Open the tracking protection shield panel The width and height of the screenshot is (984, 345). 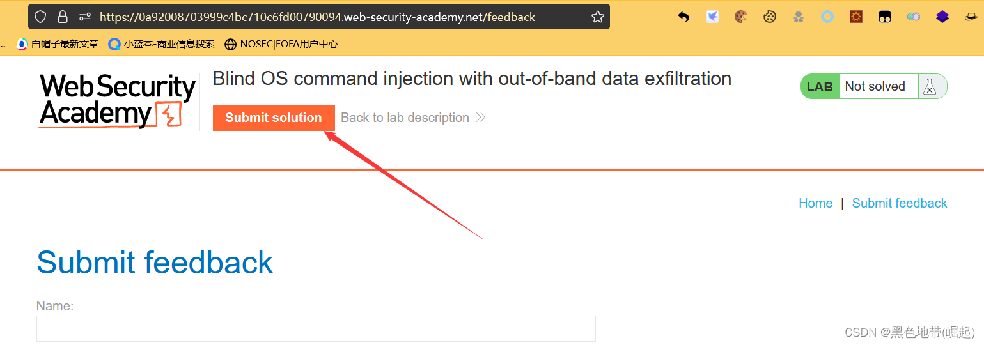click(40, 17)
